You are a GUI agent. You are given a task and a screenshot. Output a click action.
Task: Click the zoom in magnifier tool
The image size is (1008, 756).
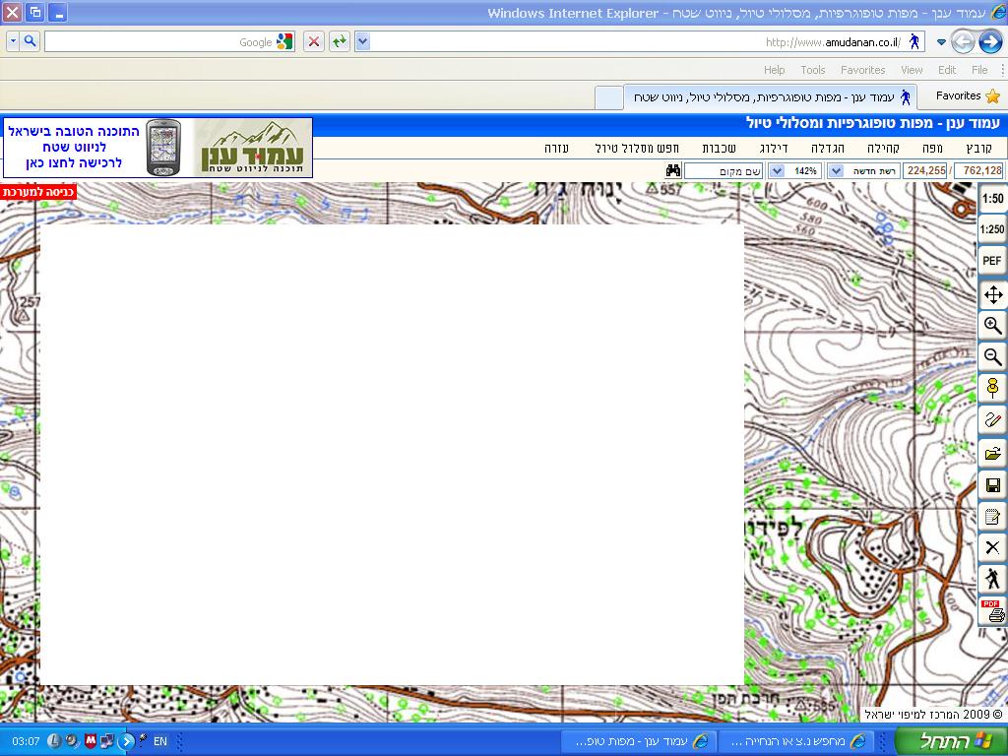click(x=992, y=326)
